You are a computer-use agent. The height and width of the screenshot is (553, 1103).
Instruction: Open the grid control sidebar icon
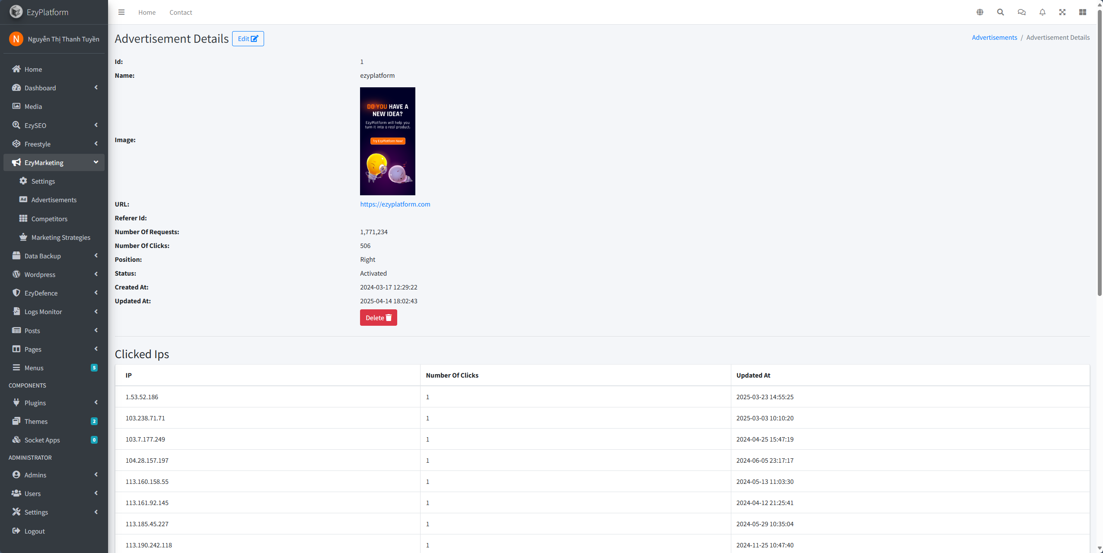[1083, 12]
